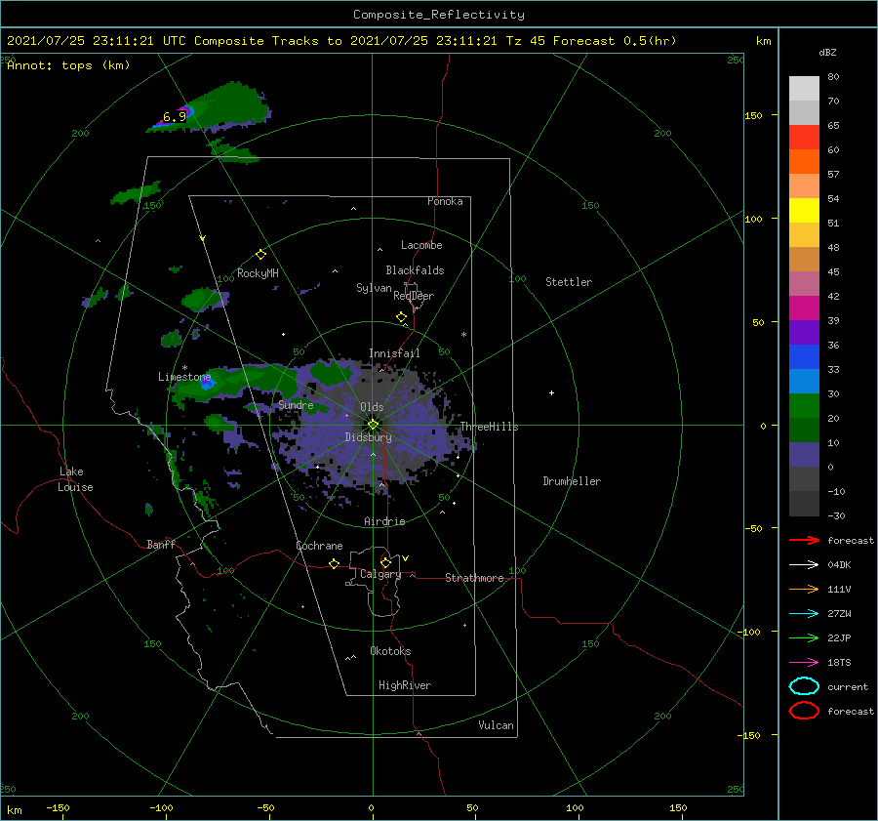Click the yellow diamond marker above Calgary label
Screen dimensions: 878x821
tap(385, 562)
